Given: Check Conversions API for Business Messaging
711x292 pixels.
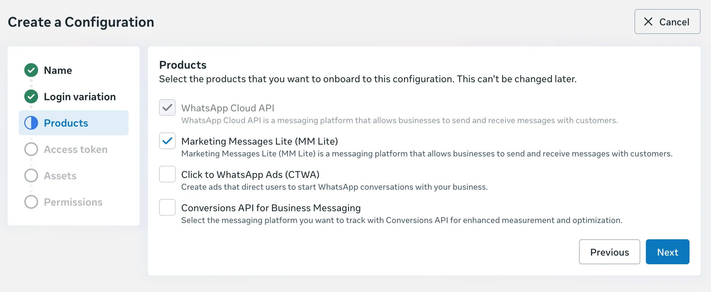Looking at the screenshot, I should 167,207.
